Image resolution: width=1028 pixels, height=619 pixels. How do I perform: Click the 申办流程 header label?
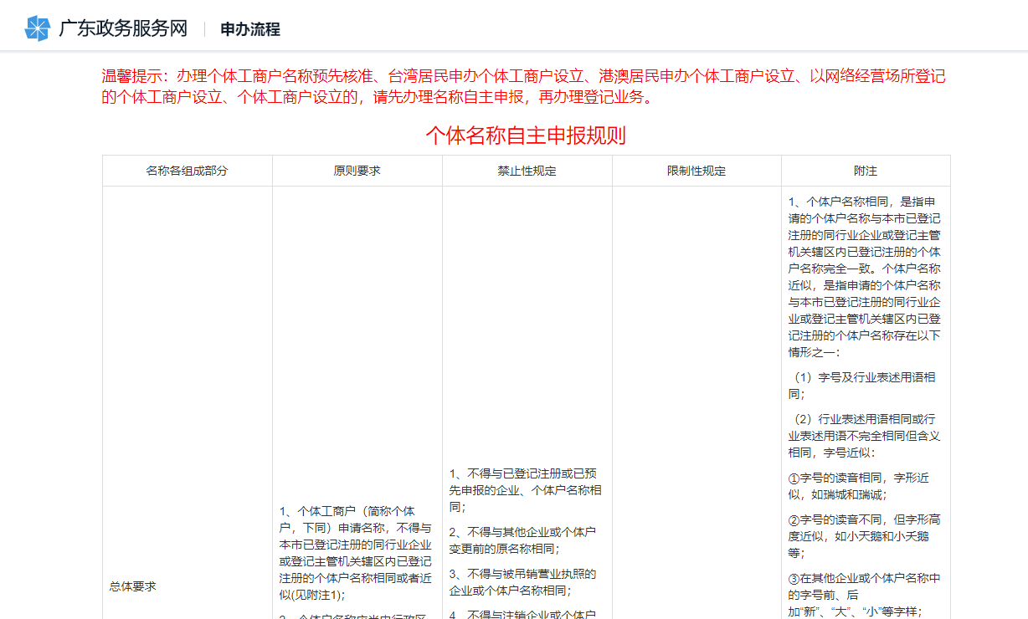[x=249, y=29]
